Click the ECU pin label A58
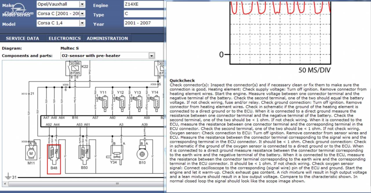 [x=130, y=118]
